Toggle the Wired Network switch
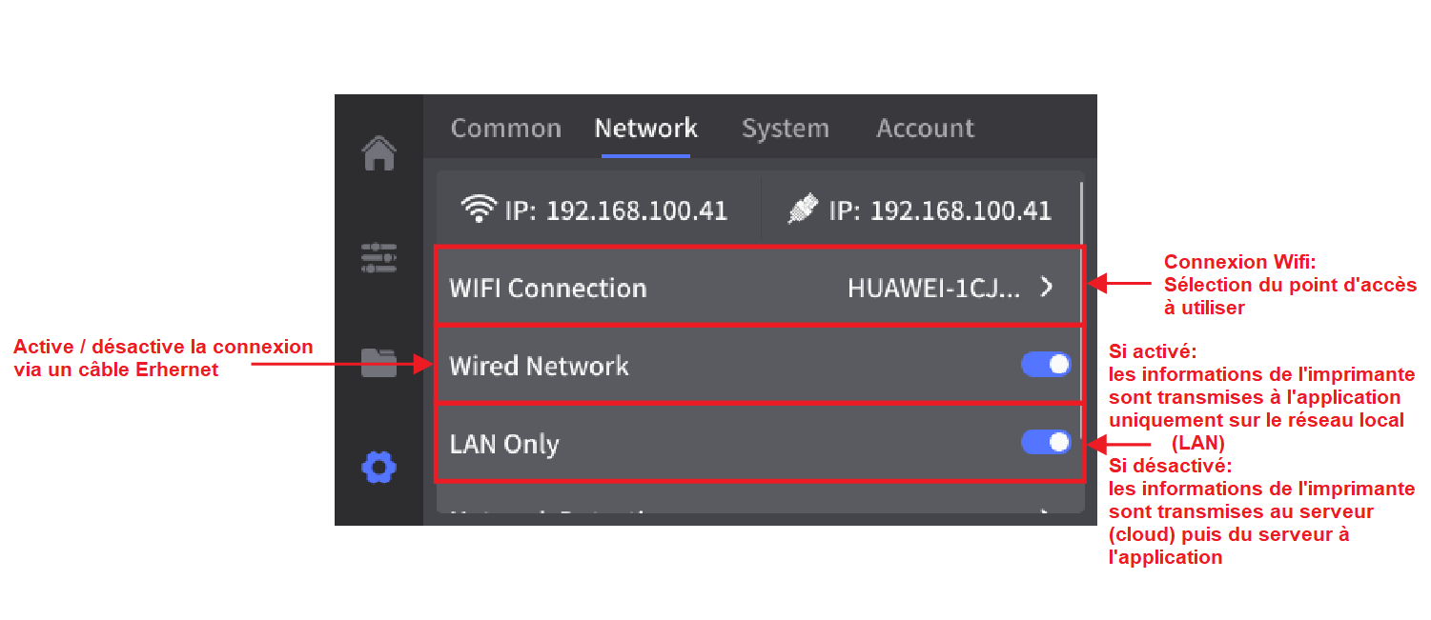This screenshot has height=620, width=1431. pos(1046,365)
